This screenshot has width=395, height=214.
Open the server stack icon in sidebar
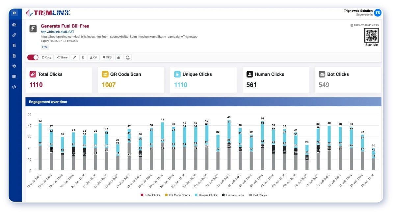pyautogui.click(x=14, y=76)
